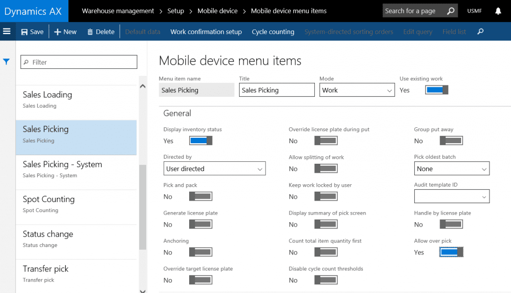Image resolution: width=511 pixels, height=293 pixels.
Task: Click the funnel filter icon in sidebar
Action: [x=6, y=62]
